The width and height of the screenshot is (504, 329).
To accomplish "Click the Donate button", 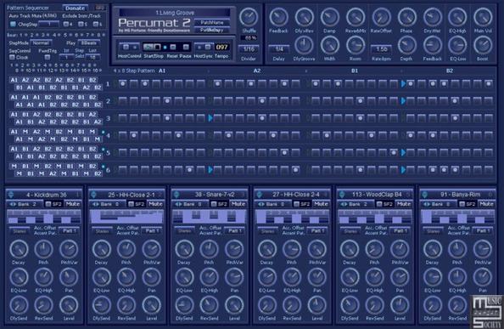I will click(75, 8).
